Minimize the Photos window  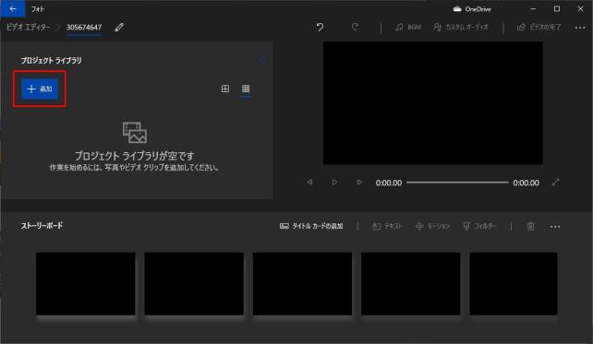pyautogui.click(x=533, y=8)
